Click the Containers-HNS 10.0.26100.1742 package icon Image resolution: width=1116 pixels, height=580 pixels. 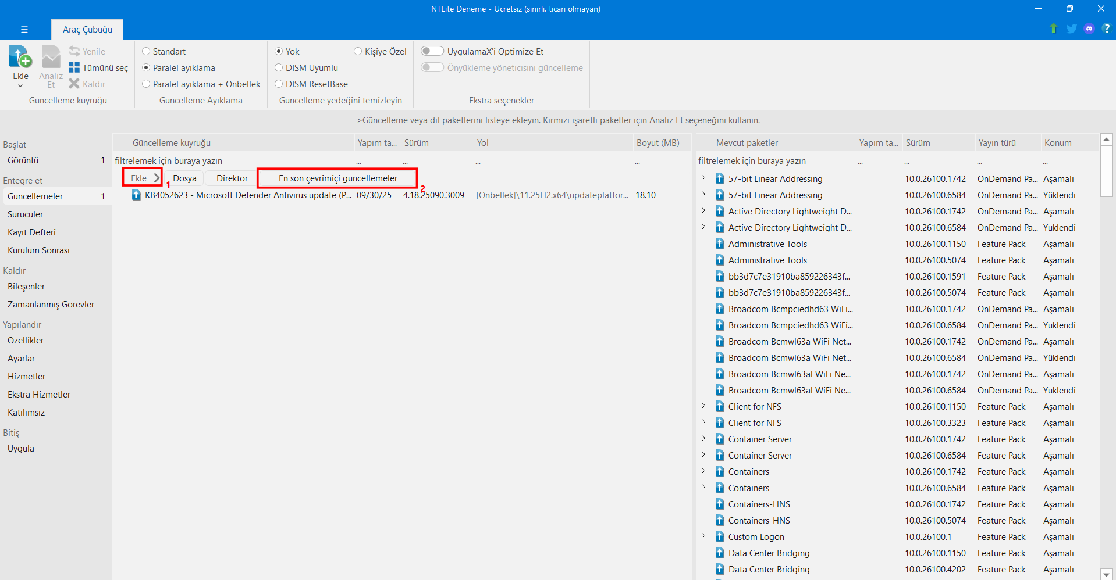coord(720,504)
